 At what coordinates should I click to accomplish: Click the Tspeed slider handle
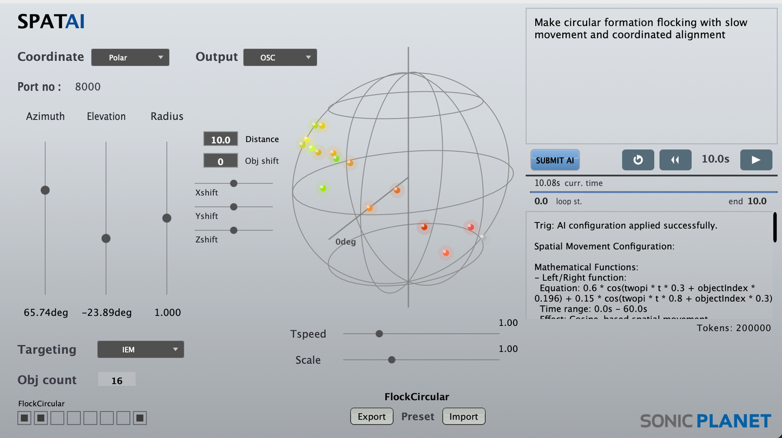[x=379, y=334]
